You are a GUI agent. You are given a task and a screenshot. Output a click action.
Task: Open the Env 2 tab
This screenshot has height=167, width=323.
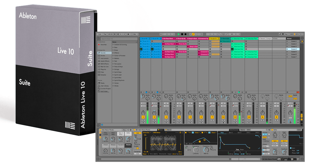(231, 132)
